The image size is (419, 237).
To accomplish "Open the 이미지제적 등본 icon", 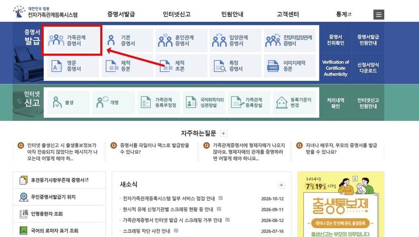I will [x=273, y=66].
